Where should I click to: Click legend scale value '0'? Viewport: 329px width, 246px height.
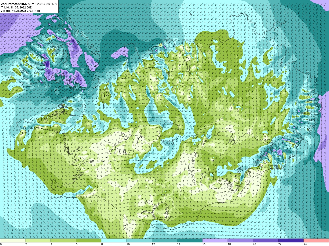[x=1, y=244]
